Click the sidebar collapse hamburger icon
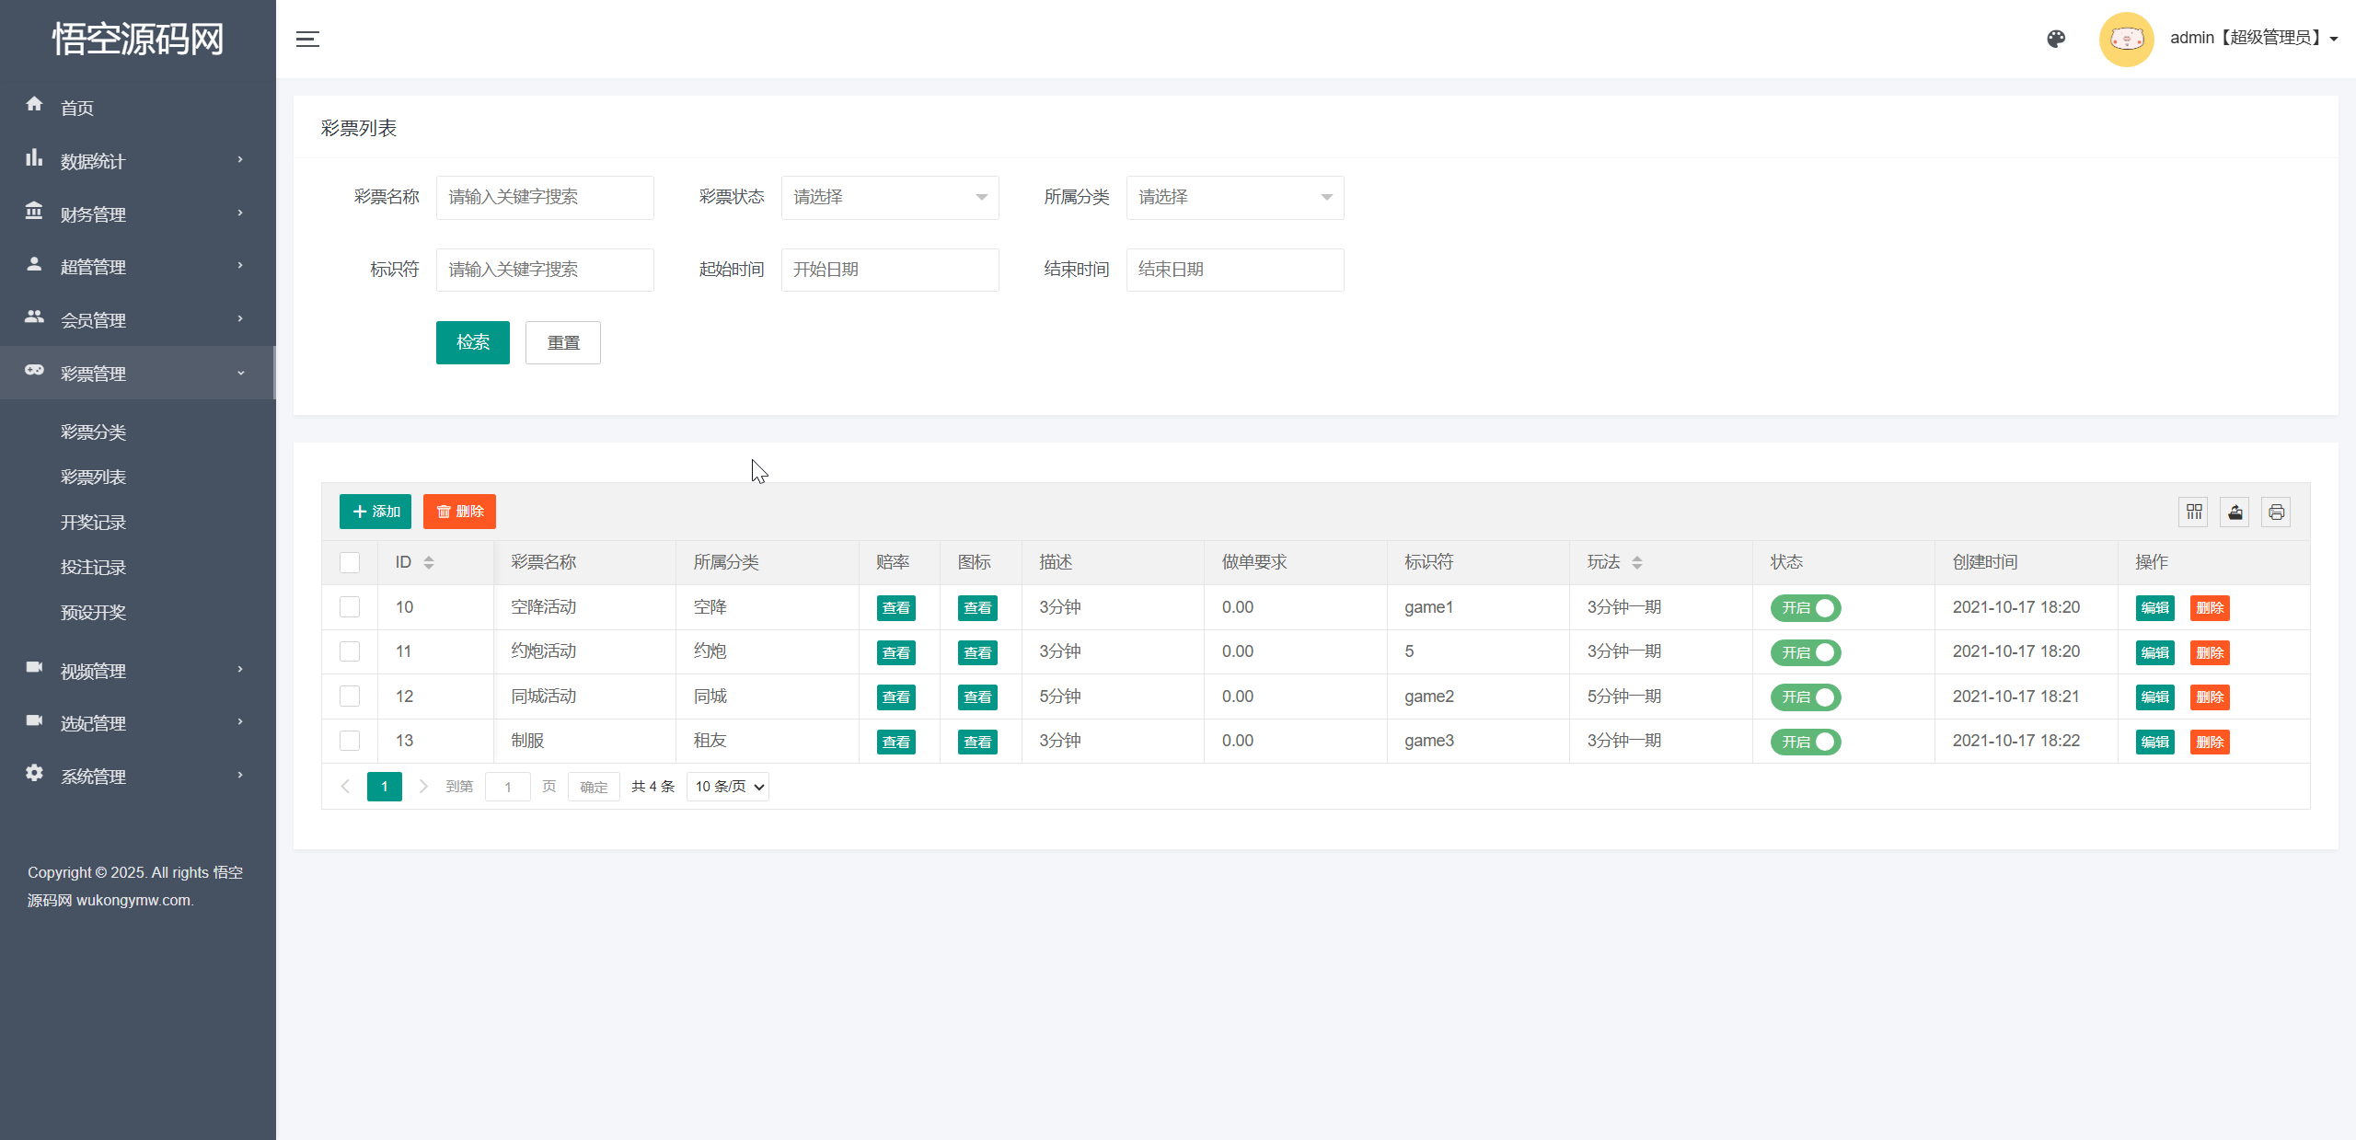 (x=307, y=39)
